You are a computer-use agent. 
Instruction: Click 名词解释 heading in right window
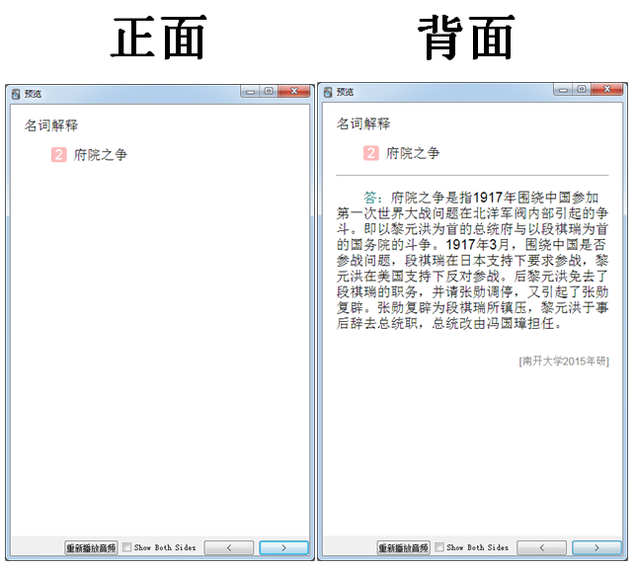click(363, 123)
